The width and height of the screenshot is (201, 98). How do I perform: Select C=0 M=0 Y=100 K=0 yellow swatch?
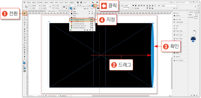click(82, 24)
